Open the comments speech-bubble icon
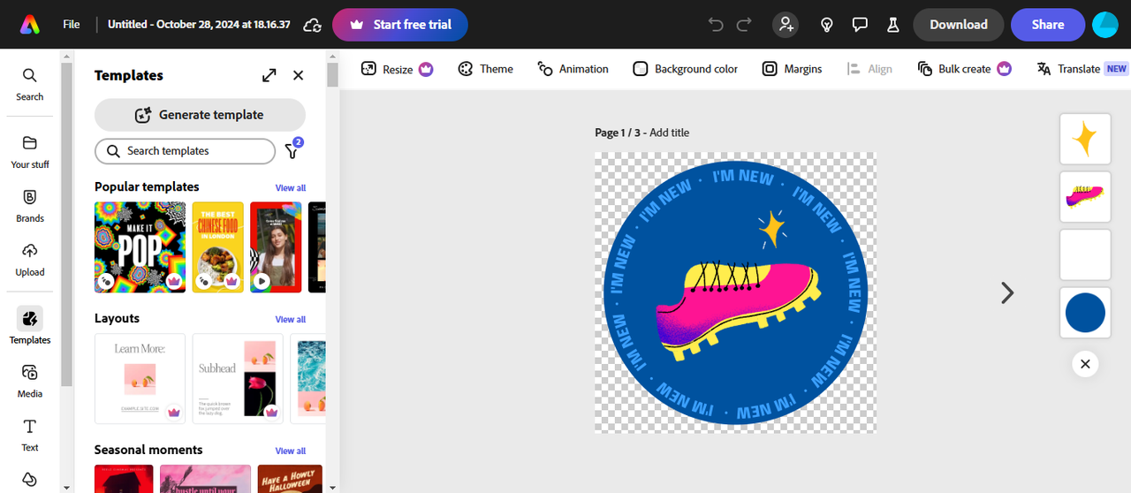Image resolution: width=1131 pixels, height=493 pixels. point(860,25)
